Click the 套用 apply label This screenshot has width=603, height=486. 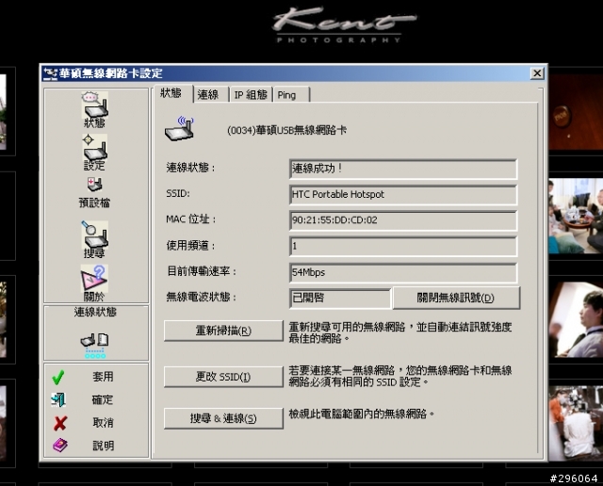point(103,377)
